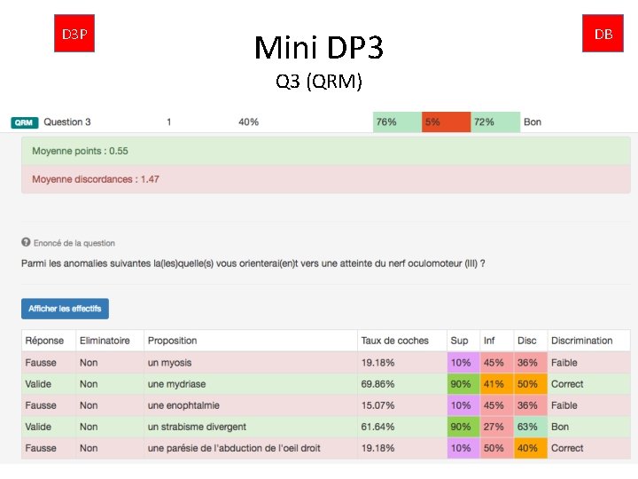Click the Taux de coches column header
638x479 pixels.
(394, 341)
